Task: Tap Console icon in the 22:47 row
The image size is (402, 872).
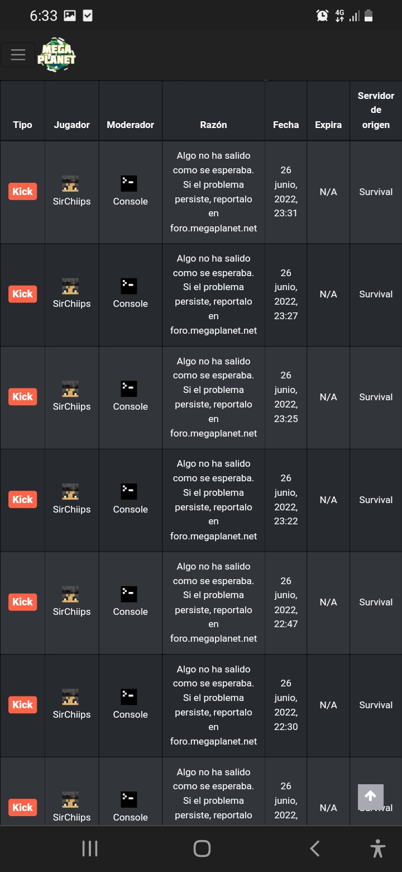Action: (x=129, y=594)
